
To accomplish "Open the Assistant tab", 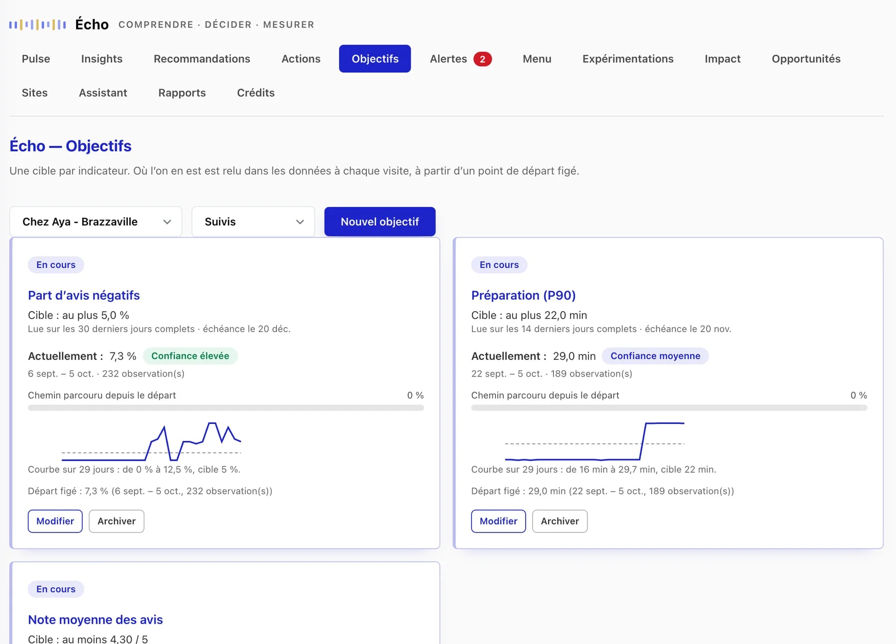I will [103, 93].
